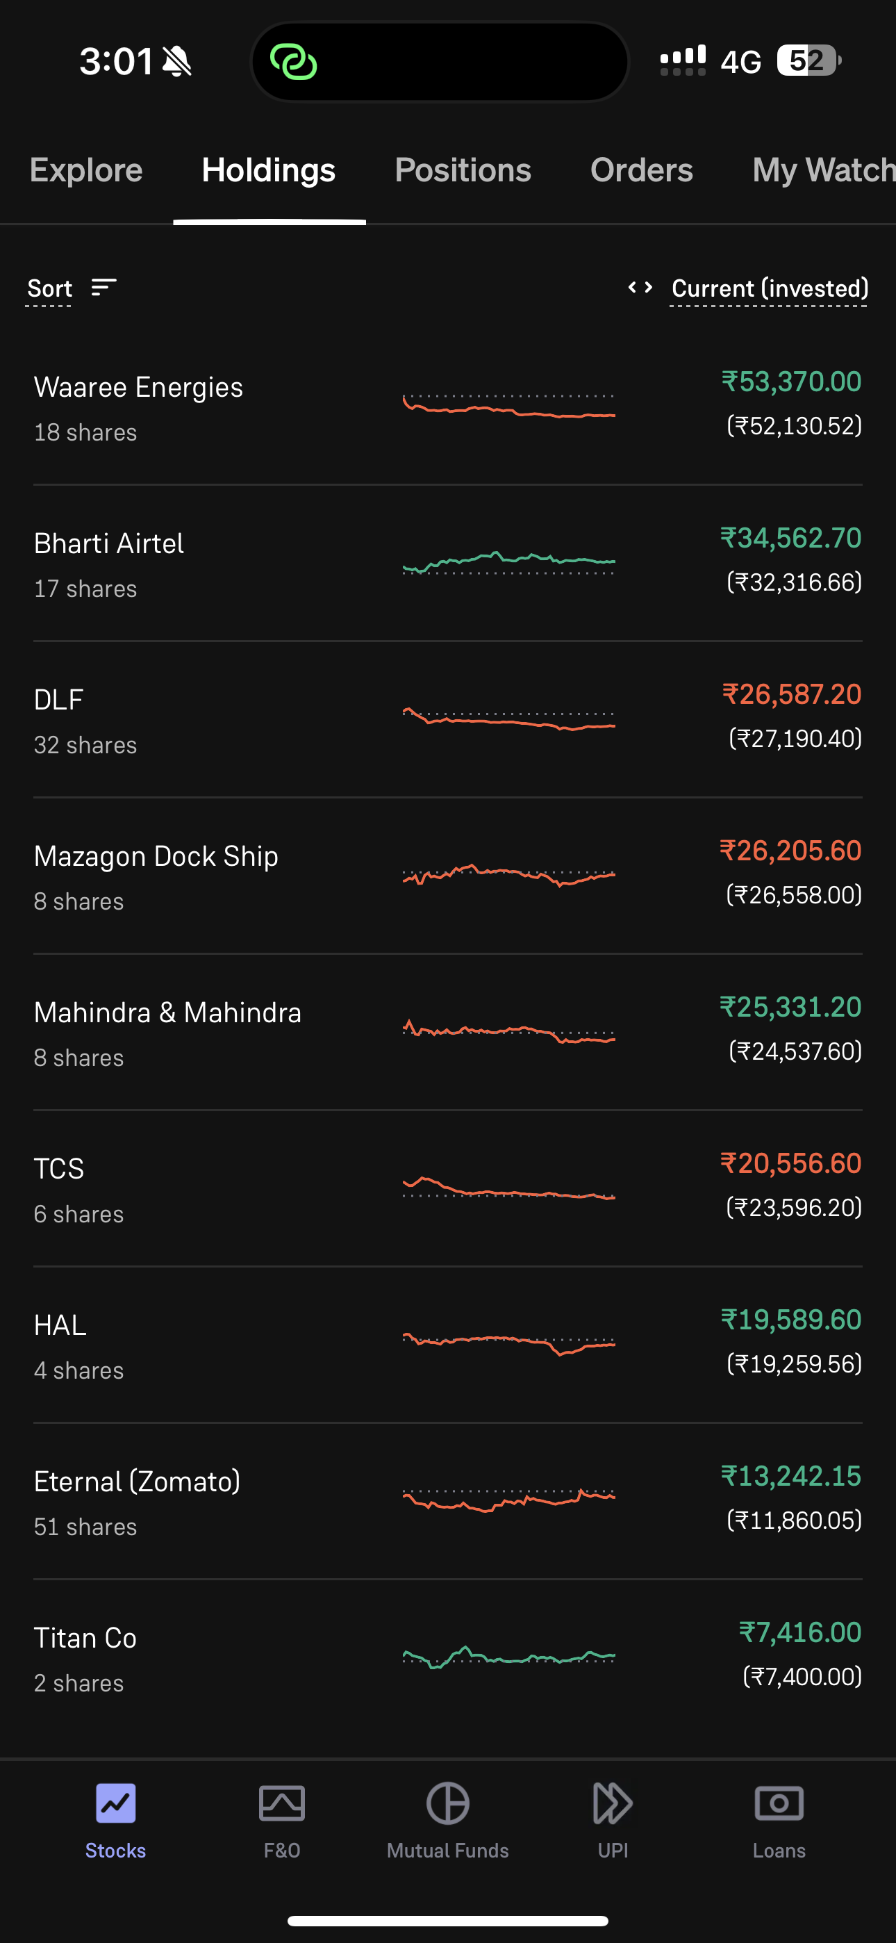Tap the sort lines icon

coord(104,288)
